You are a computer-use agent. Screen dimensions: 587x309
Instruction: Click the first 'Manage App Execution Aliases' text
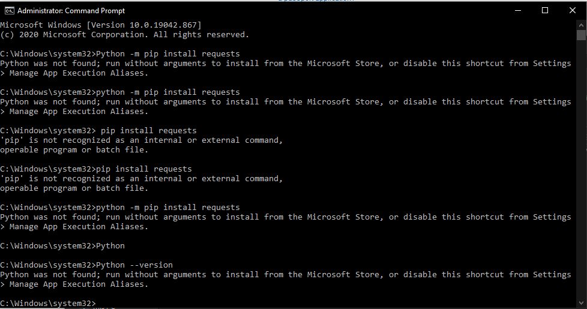(79, 73)
